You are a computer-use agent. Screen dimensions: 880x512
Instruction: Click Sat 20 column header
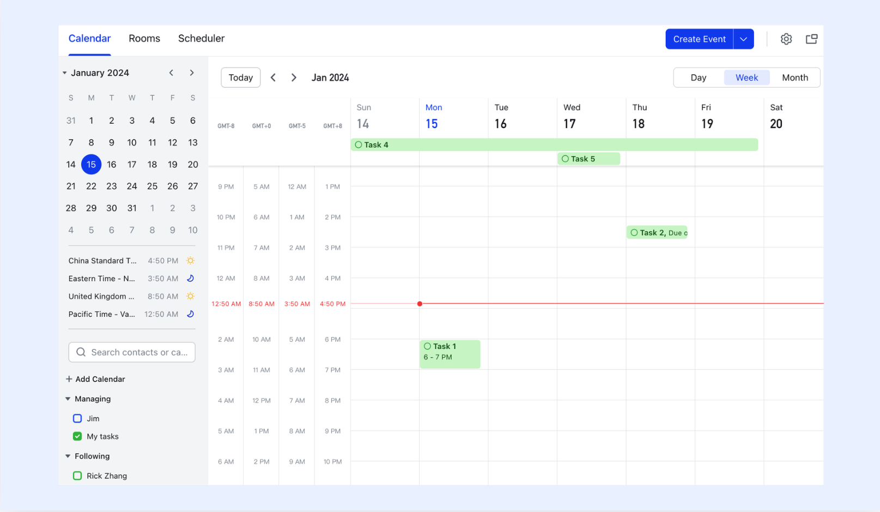776,117
